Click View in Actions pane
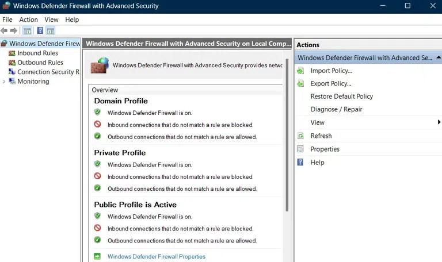This screenshot has width=442, height=262. point(318,122)
